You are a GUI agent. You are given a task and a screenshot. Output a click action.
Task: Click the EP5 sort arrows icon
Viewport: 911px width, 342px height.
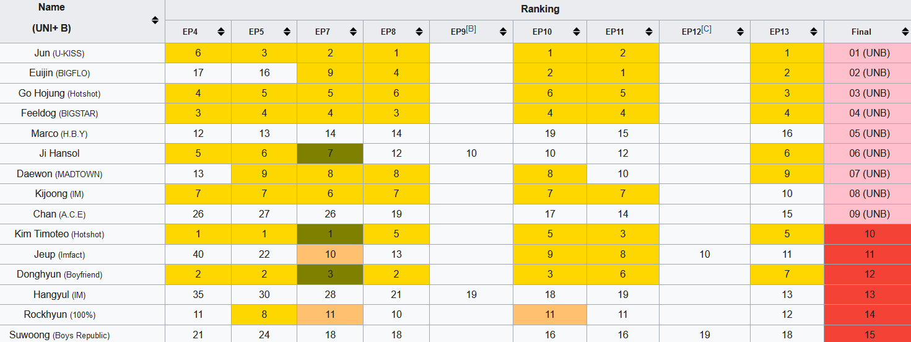coord(287,32)
